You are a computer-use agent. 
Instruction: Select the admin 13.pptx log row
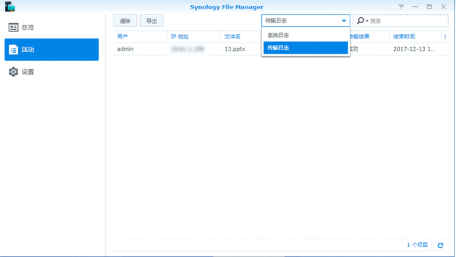pos(280,49)
